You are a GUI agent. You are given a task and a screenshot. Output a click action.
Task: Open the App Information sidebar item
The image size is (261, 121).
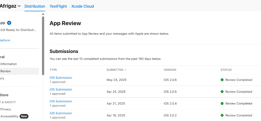pyautogui.click(x=8, y=64)
